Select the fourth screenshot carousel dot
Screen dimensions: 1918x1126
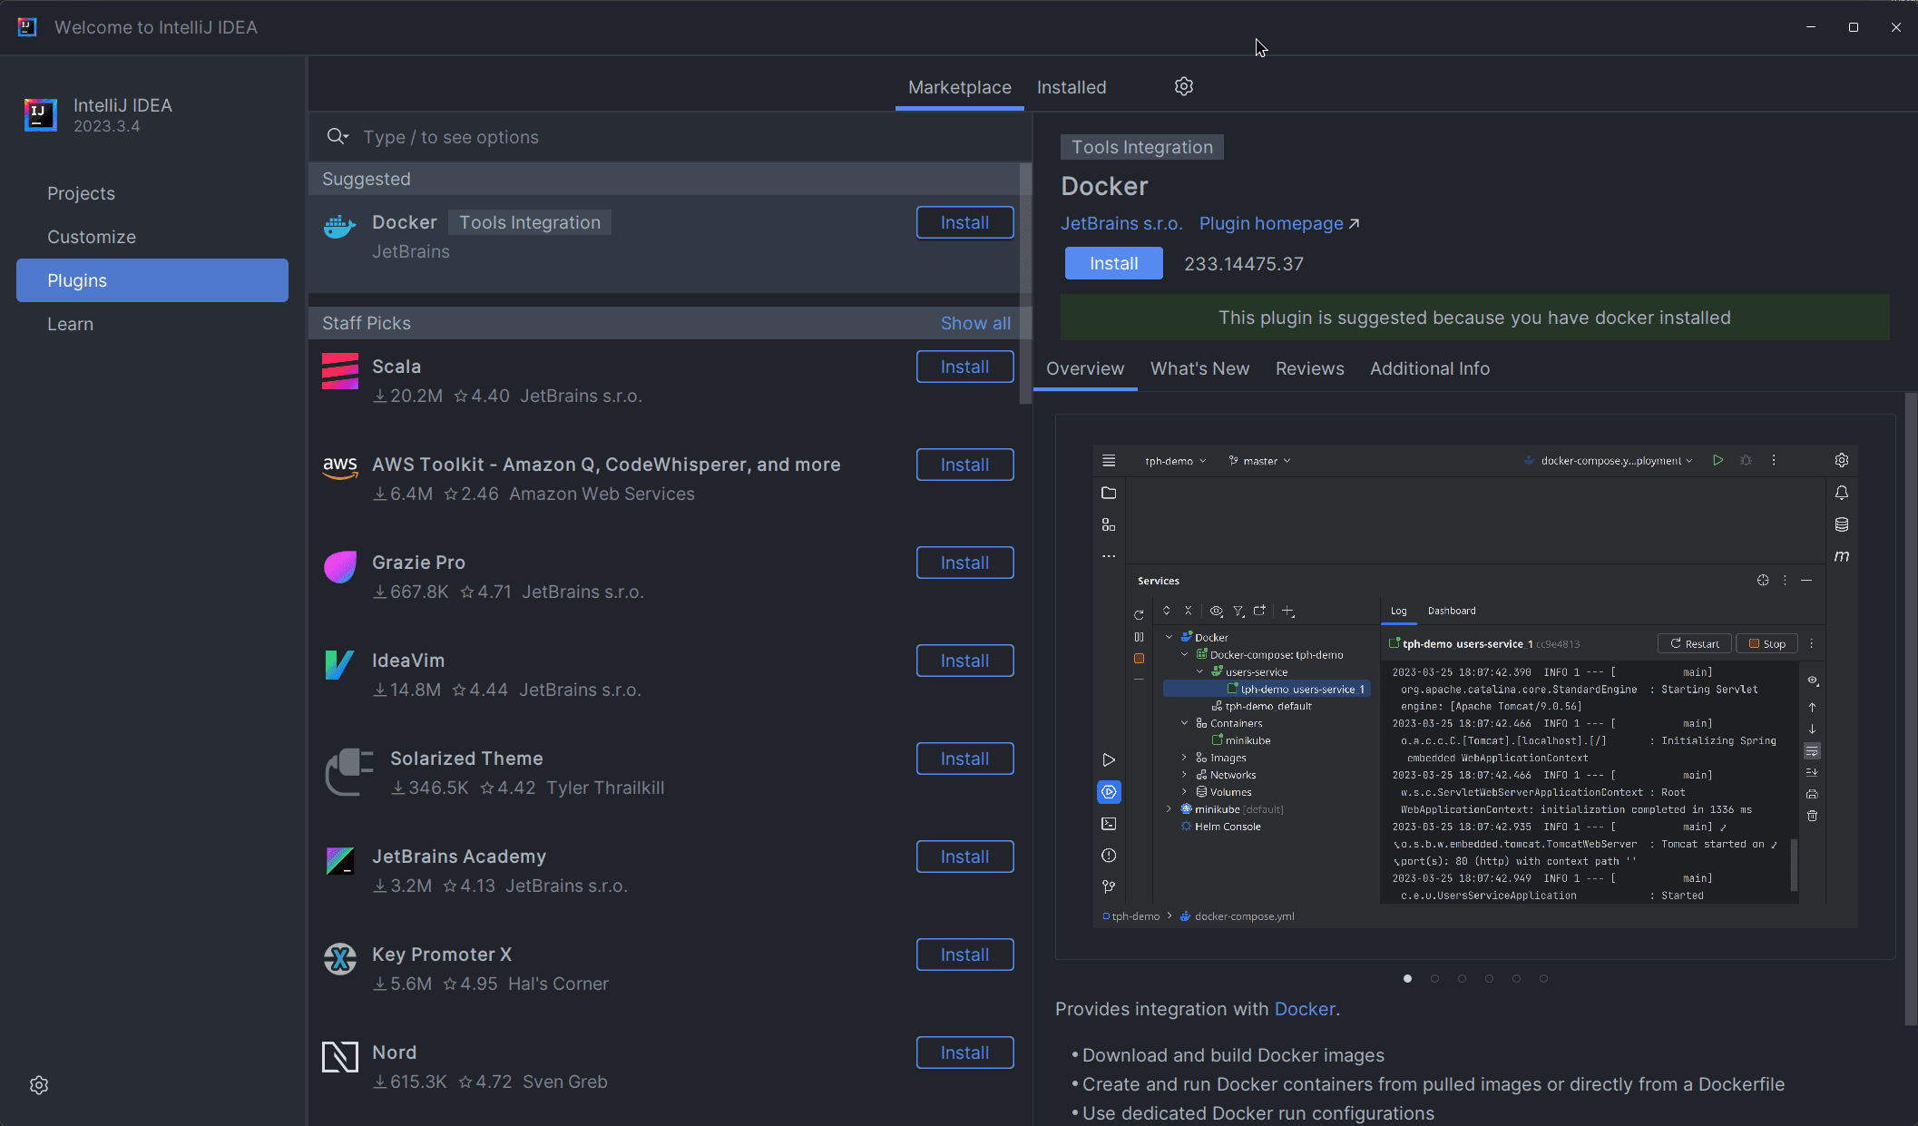click(x=1489, y=978)
